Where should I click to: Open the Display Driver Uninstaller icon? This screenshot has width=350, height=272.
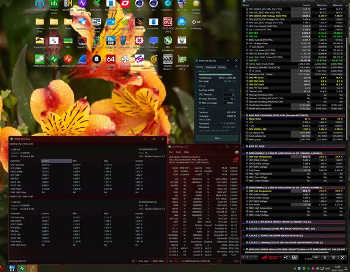(x=168, y=62)
